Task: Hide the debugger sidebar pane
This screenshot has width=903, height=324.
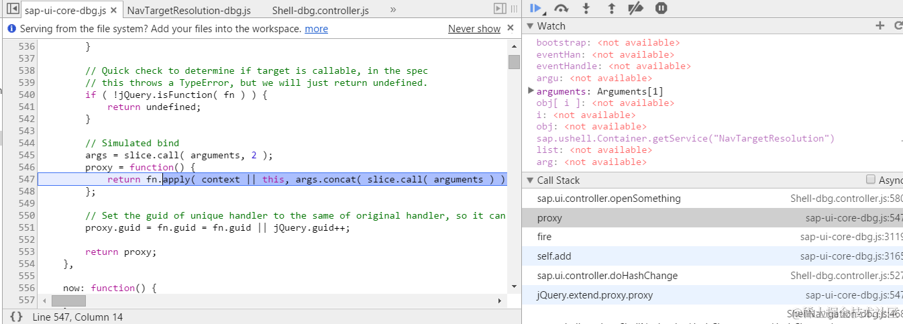Action: [x=499, y=9]
